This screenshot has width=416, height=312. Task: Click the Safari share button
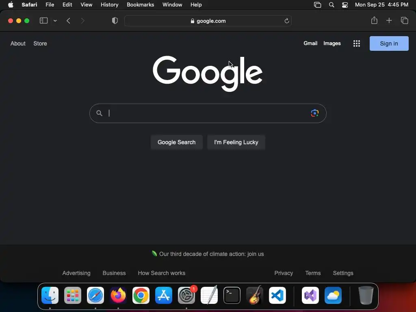click(374, 20)
